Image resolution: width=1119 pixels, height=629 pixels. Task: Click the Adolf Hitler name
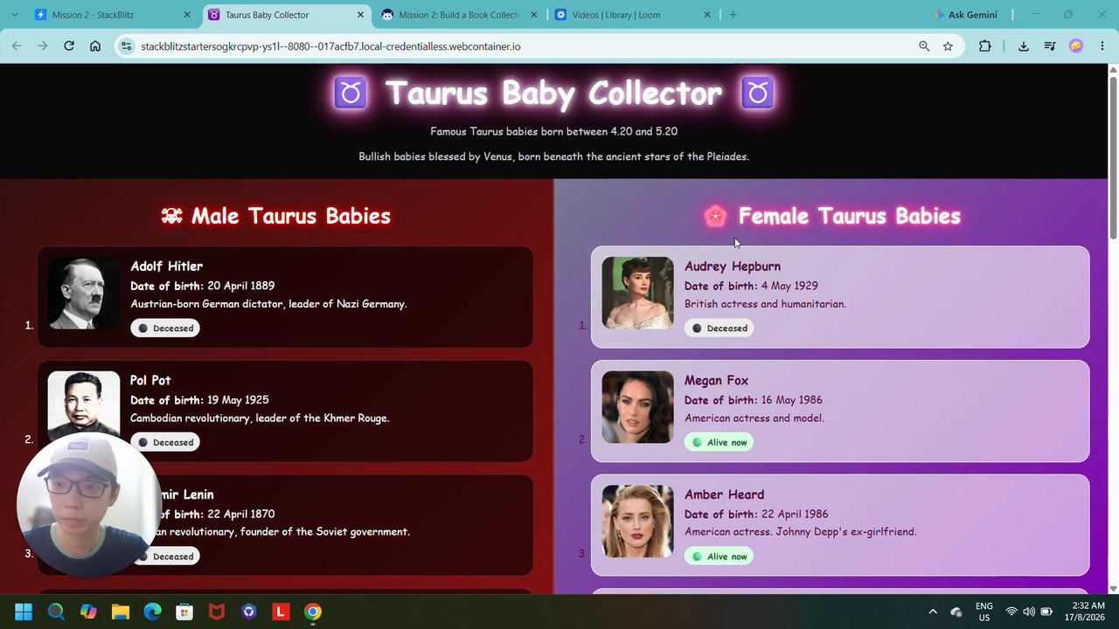[166, 266]
